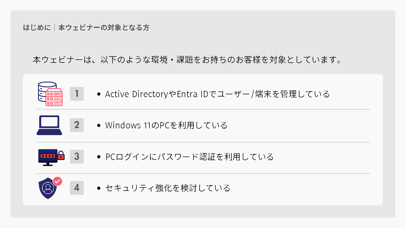Click the red checkmark badge on shield
The width and height of the screenshot is (406, 228).
pyautogui.click(x=58, y=181)
